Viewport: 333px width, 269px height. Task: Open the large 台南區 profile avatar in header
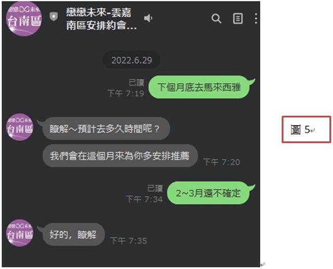pyautogui.click(x=24, y=19)
